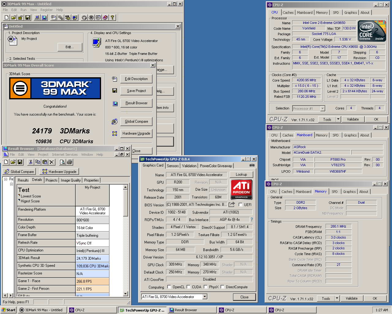Click the yellow question mark help icon
The height and width of the screenshot is (314, 392).
click(x=112, y=18)
